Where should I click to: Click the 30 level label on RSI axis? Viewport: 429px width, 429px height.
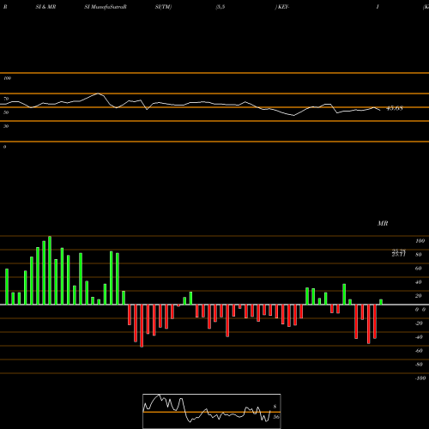6,126
